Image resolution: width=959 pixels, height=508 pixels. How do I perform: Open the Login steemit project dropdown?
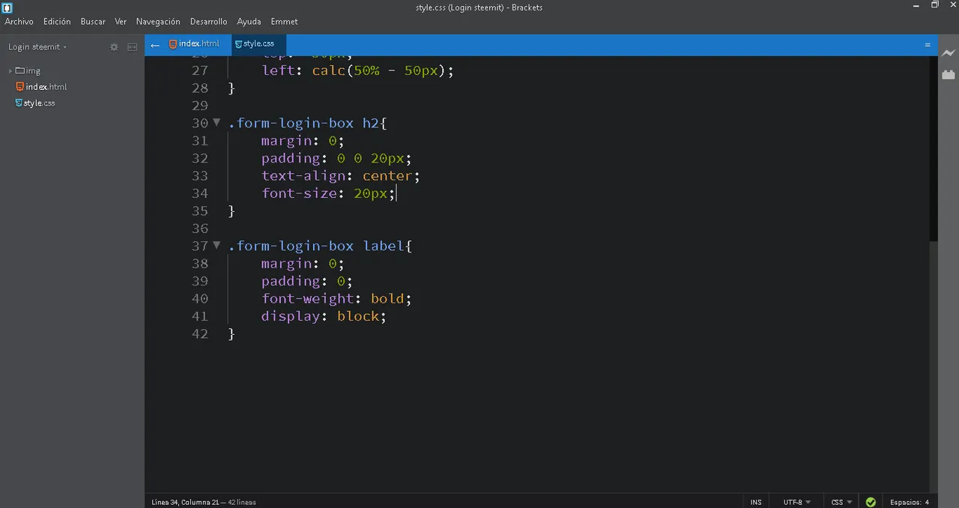pyautogui.click(x=37, y=46)
